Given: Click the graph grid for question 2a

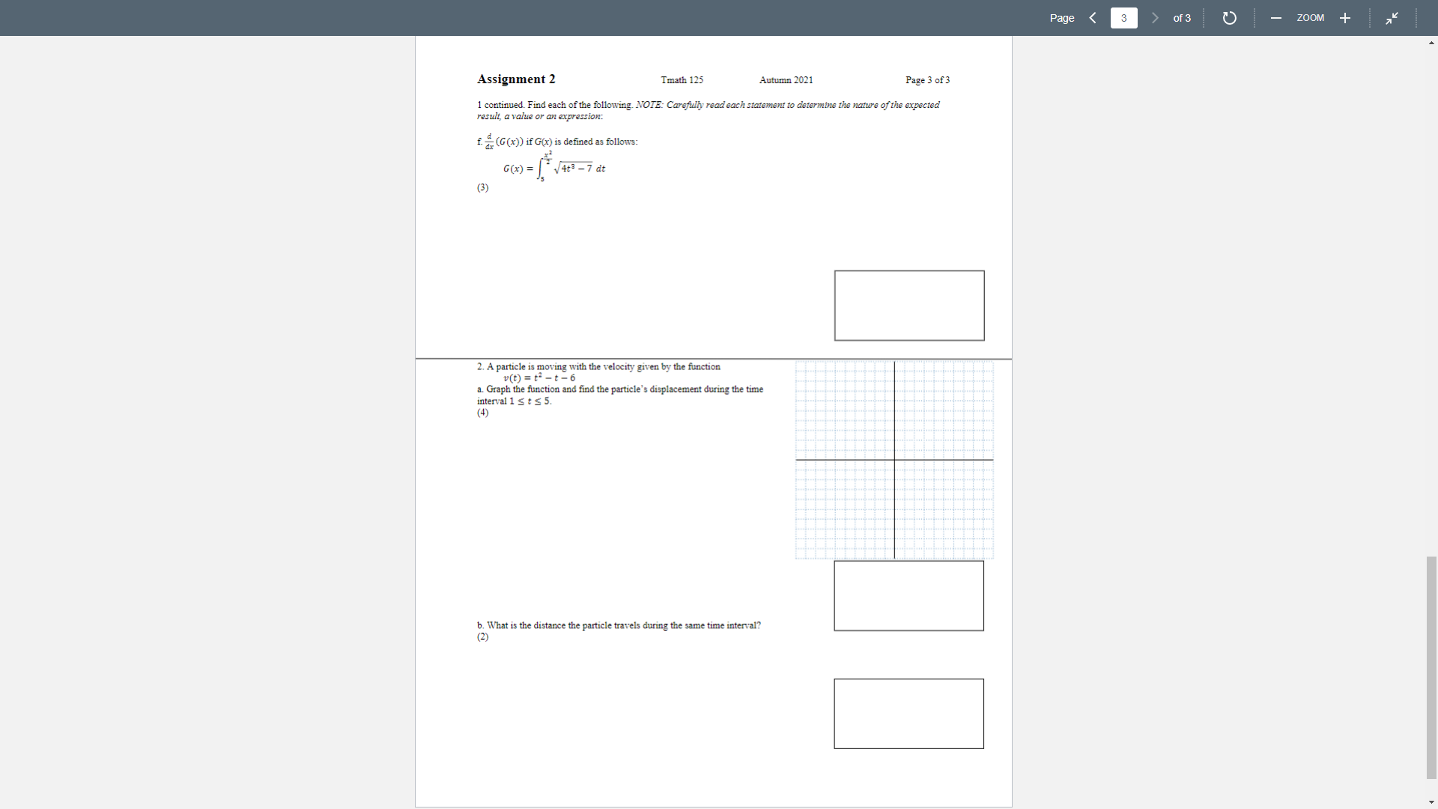Looking at the screenshot, I should coord(894,459).
